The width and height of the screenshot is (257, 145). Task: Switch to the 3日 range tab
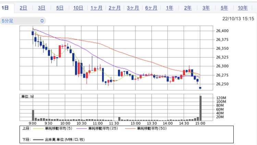click(x=41, y=8)
